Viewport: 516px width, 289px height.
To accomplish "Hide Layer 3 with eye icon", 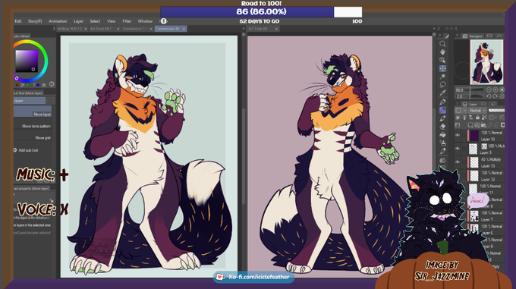I will click(x=458, y=149).
